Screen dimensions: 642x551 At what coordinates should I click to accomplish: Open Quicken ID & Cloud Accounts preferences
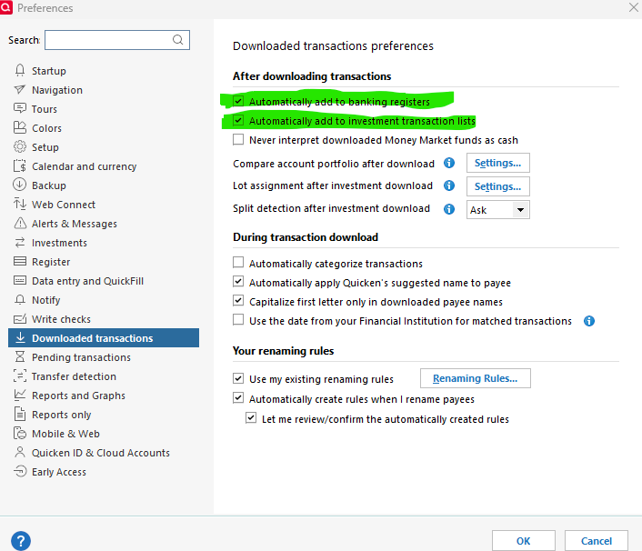[101, 453]
